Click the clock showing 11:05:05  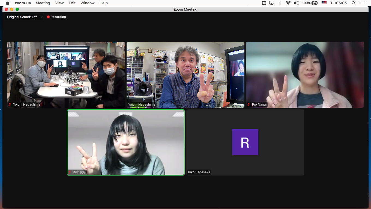pyautogui.click(x=338, y=3)
